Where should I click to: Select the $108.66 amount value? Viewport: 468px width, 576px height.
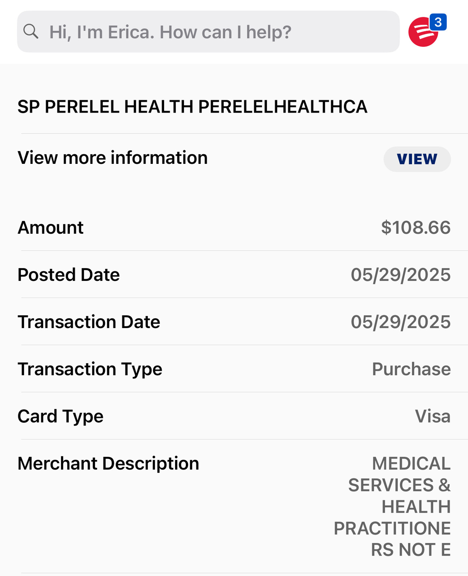tap(416, 227)
